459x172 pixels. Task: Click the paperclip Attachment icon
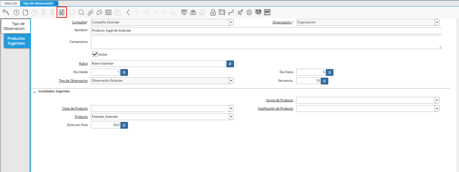[x=90, y=13]
